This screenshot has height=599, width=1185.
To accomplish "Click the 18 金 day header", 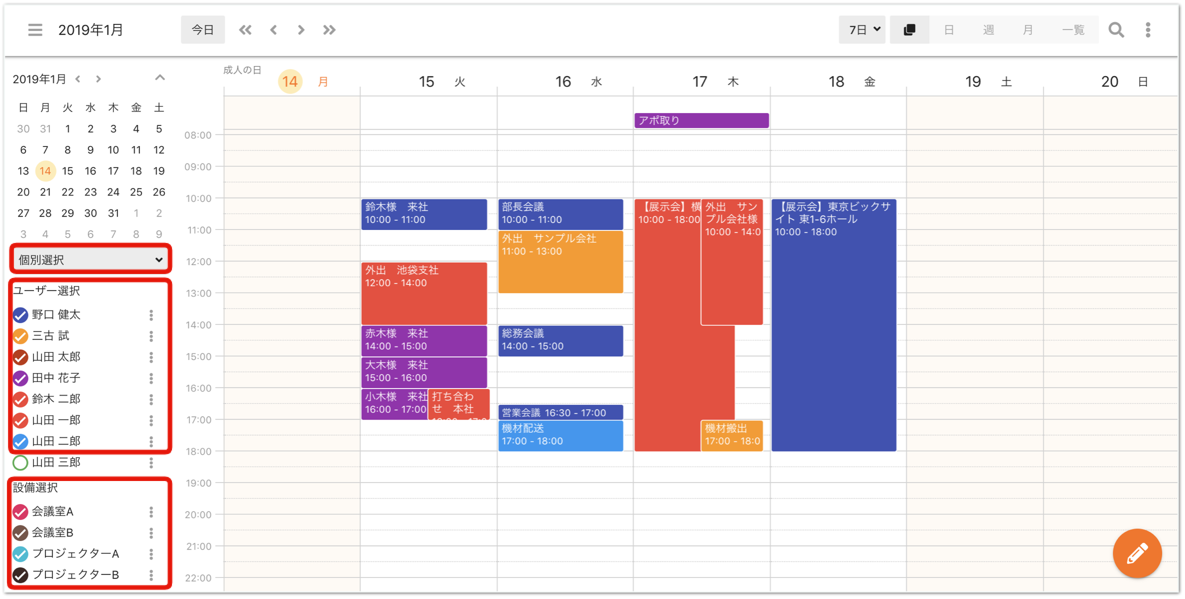I will click(x=851, y=81).
